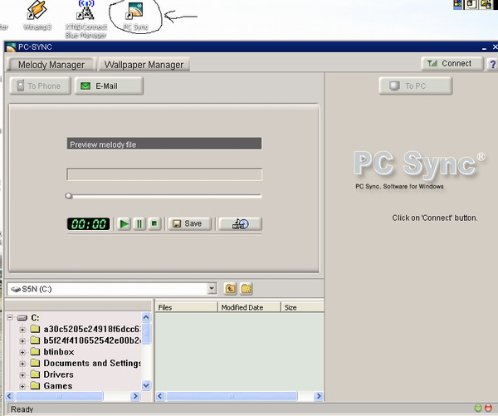The width and height of the screenshot is (498, 416).
Task: Play the melody preview
Action: point(124,224)
